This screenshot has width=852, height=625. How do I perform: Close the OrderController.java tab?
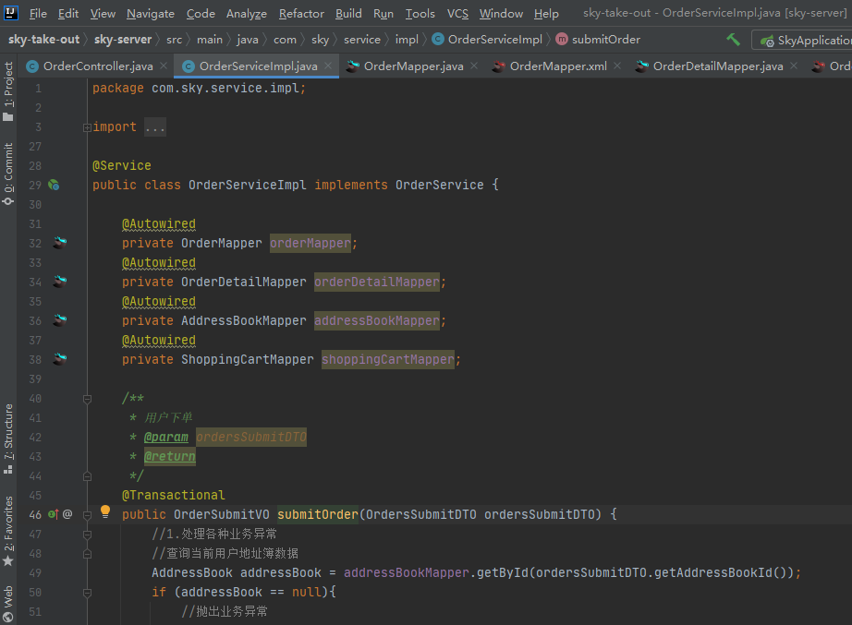coord(164,66)
